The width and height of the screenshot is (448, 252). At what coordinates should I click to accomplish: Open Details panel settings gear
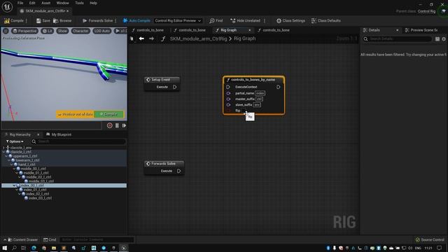444,39
